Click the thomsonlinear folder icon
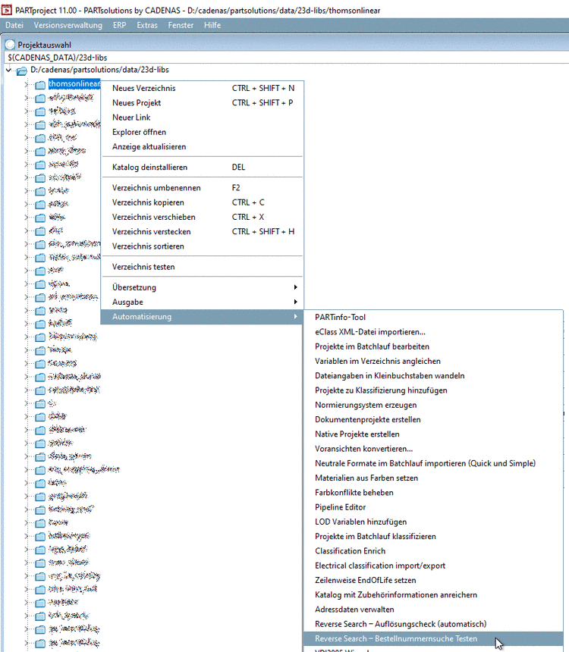569x652 pixels. click(x=40, y=85)
